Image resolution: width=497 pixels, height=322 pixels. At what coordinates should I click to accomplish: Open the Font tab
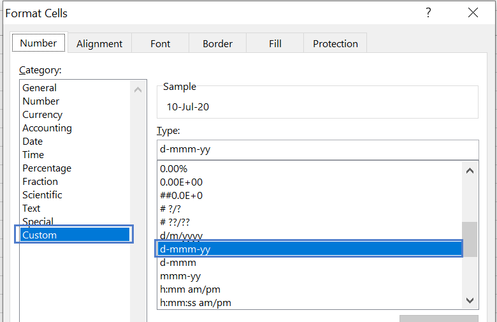pyautogui.click(x=160, y=43)
